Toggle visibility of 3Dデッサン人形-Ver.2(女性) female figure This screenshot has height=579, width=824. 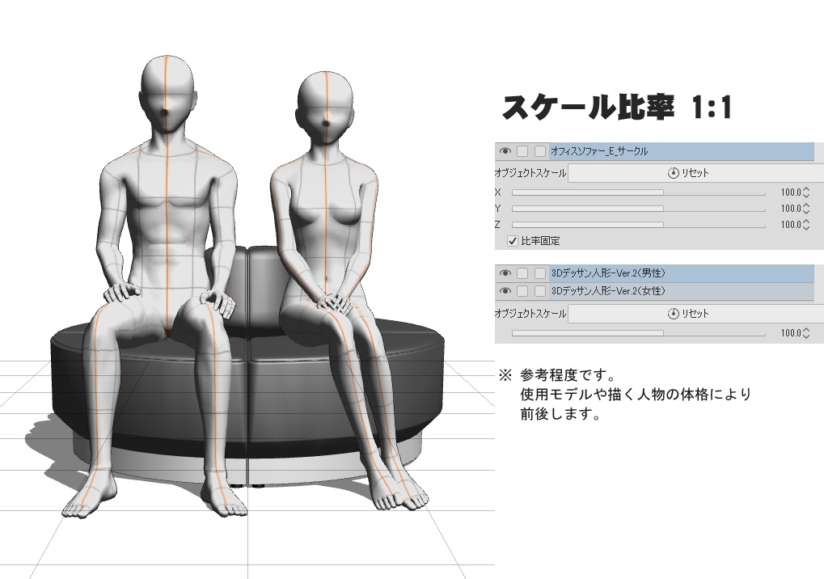505,290
